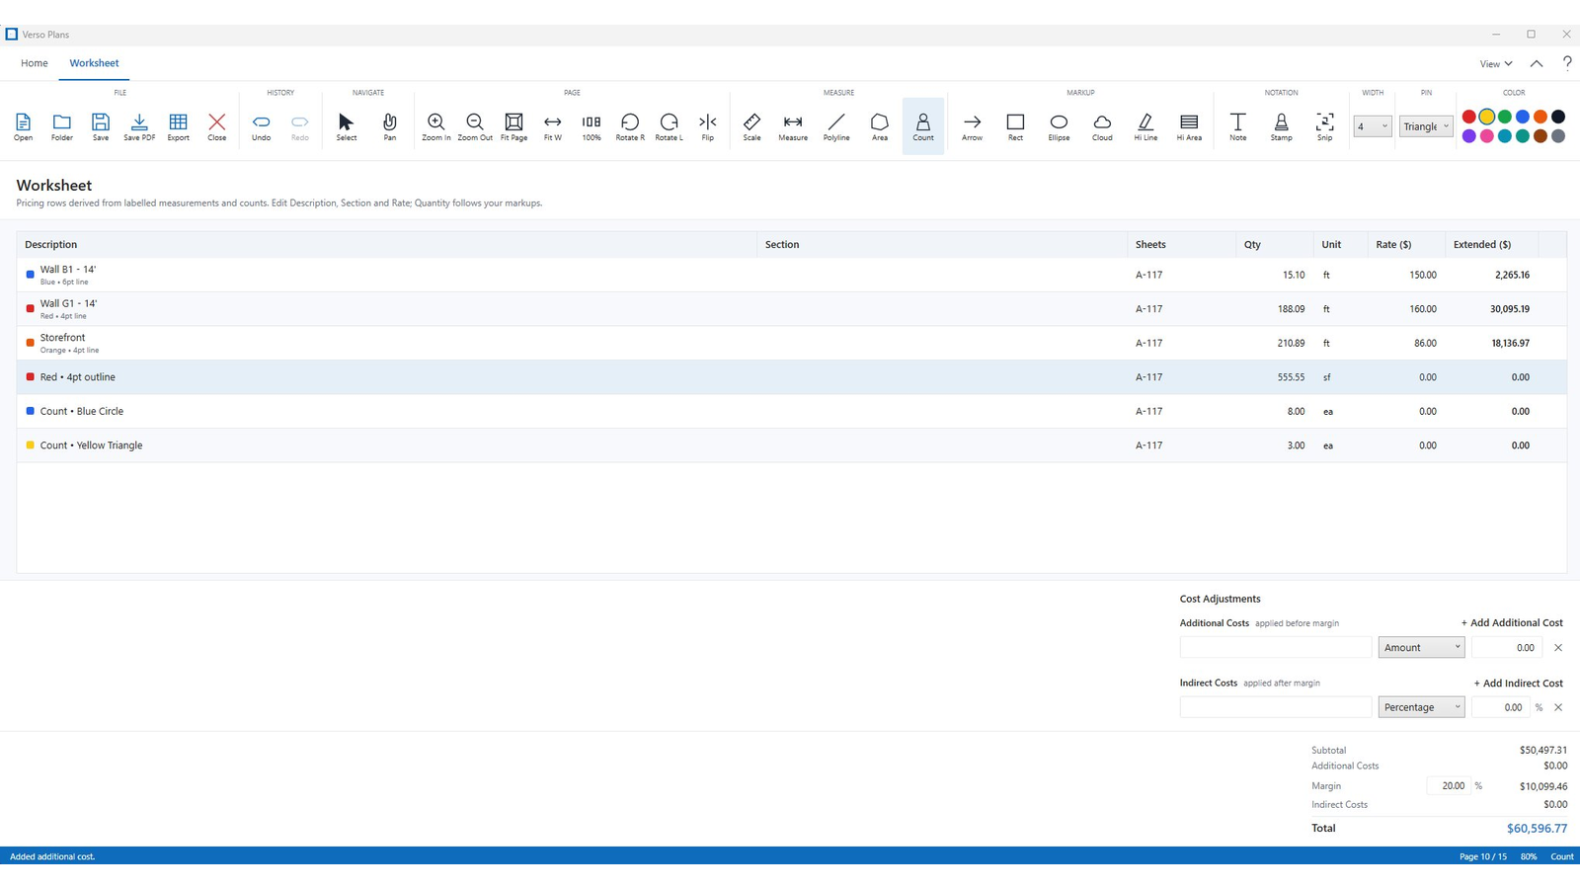Choose the Polyline measuring tool
This screenshot has width=1580, height=889.
point(836,125)
